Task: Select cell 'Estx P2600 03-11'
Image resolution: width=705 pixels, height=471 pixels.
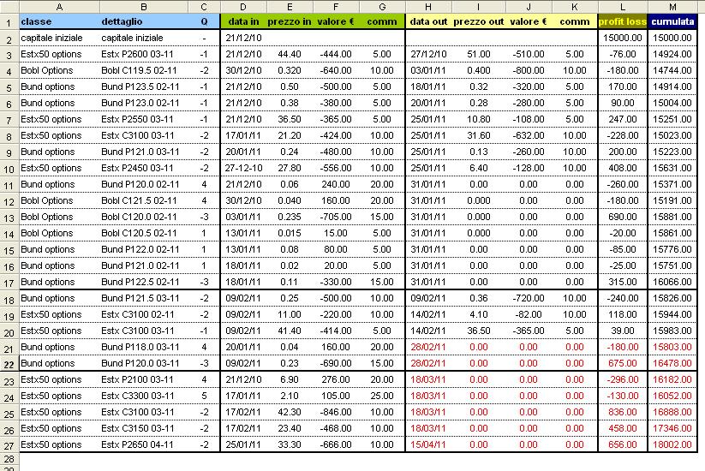Action: 142,55
